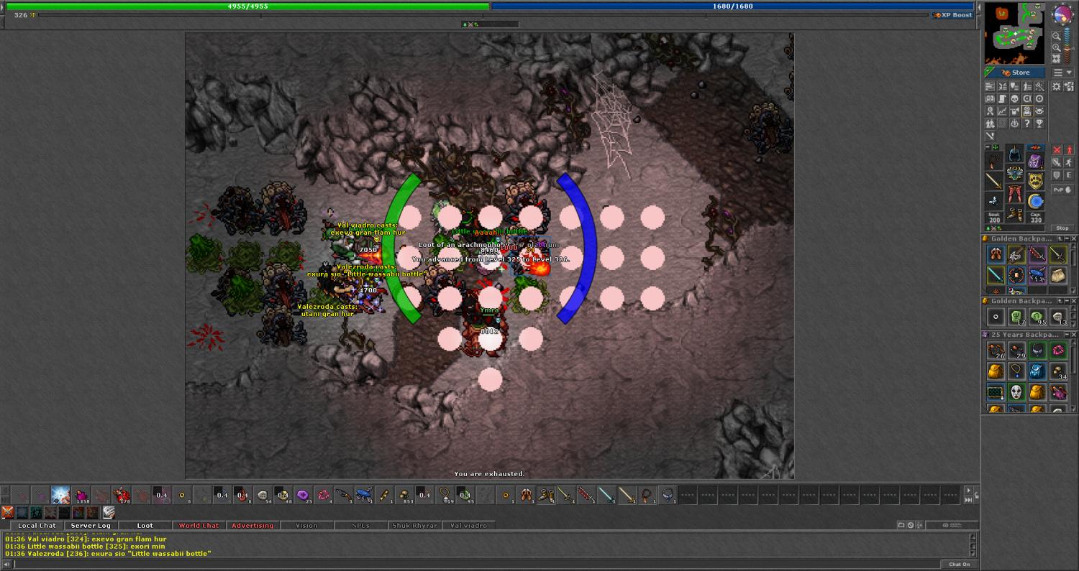Screen dimensions: 1079x571
Task: Click the red legs armor slot
Action: (1015, 194)
